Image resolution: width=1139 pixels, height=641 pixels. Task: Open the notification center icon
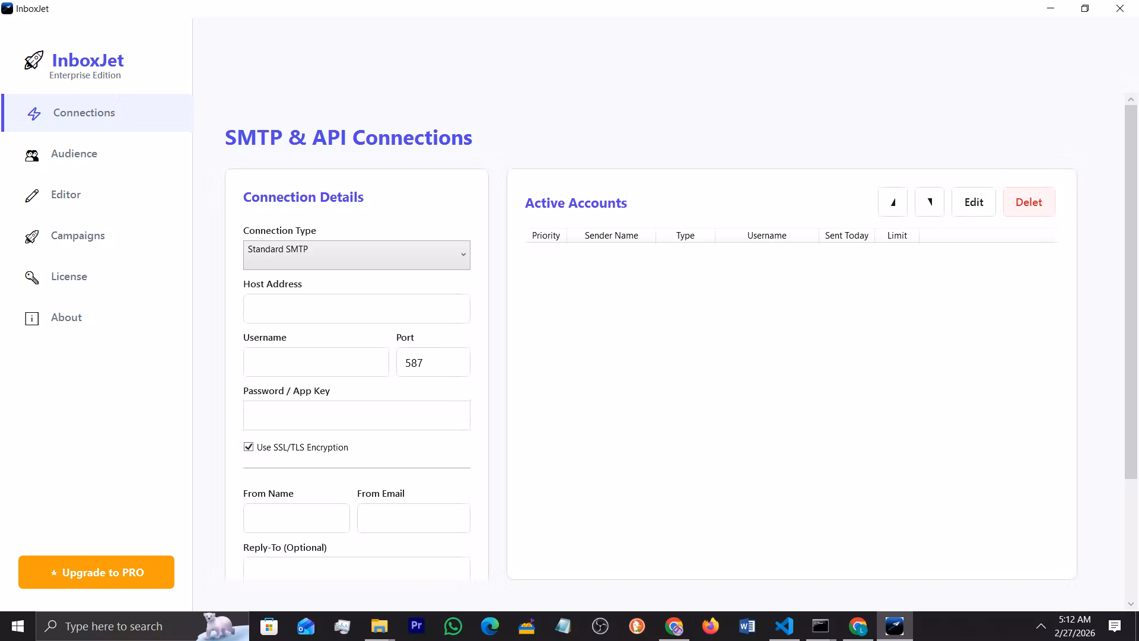(1115, 626)
